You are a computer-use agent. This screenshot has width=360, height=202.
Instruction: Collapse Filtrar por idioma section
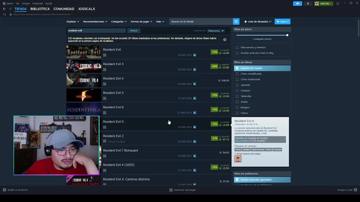tap(262, 62)
